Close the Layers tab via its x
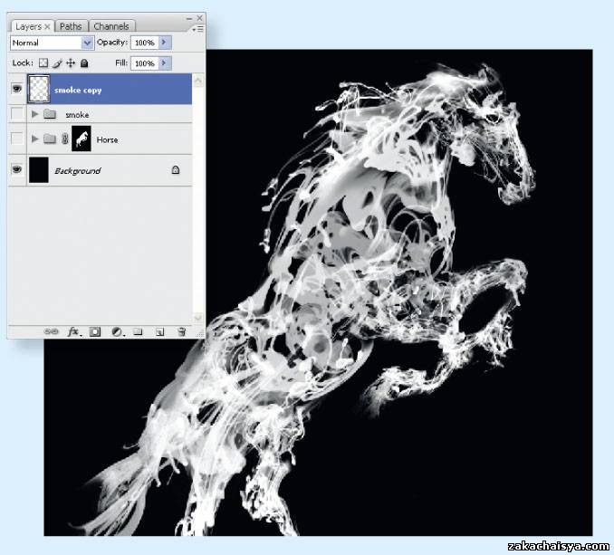 (x=47, y=26)
